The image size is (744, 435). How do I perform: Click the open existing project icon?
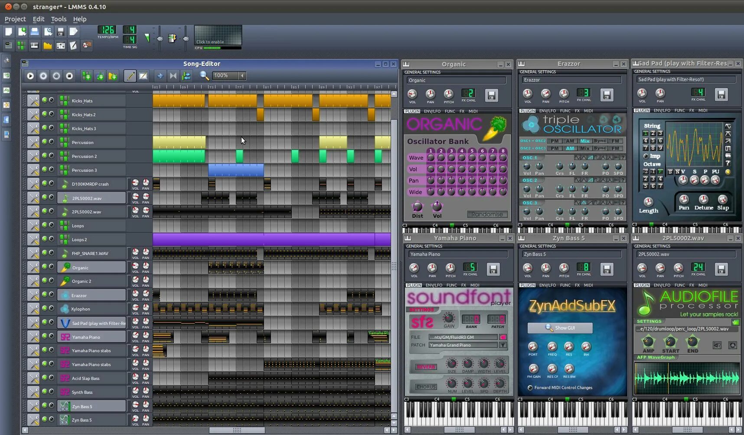point(35,32)
